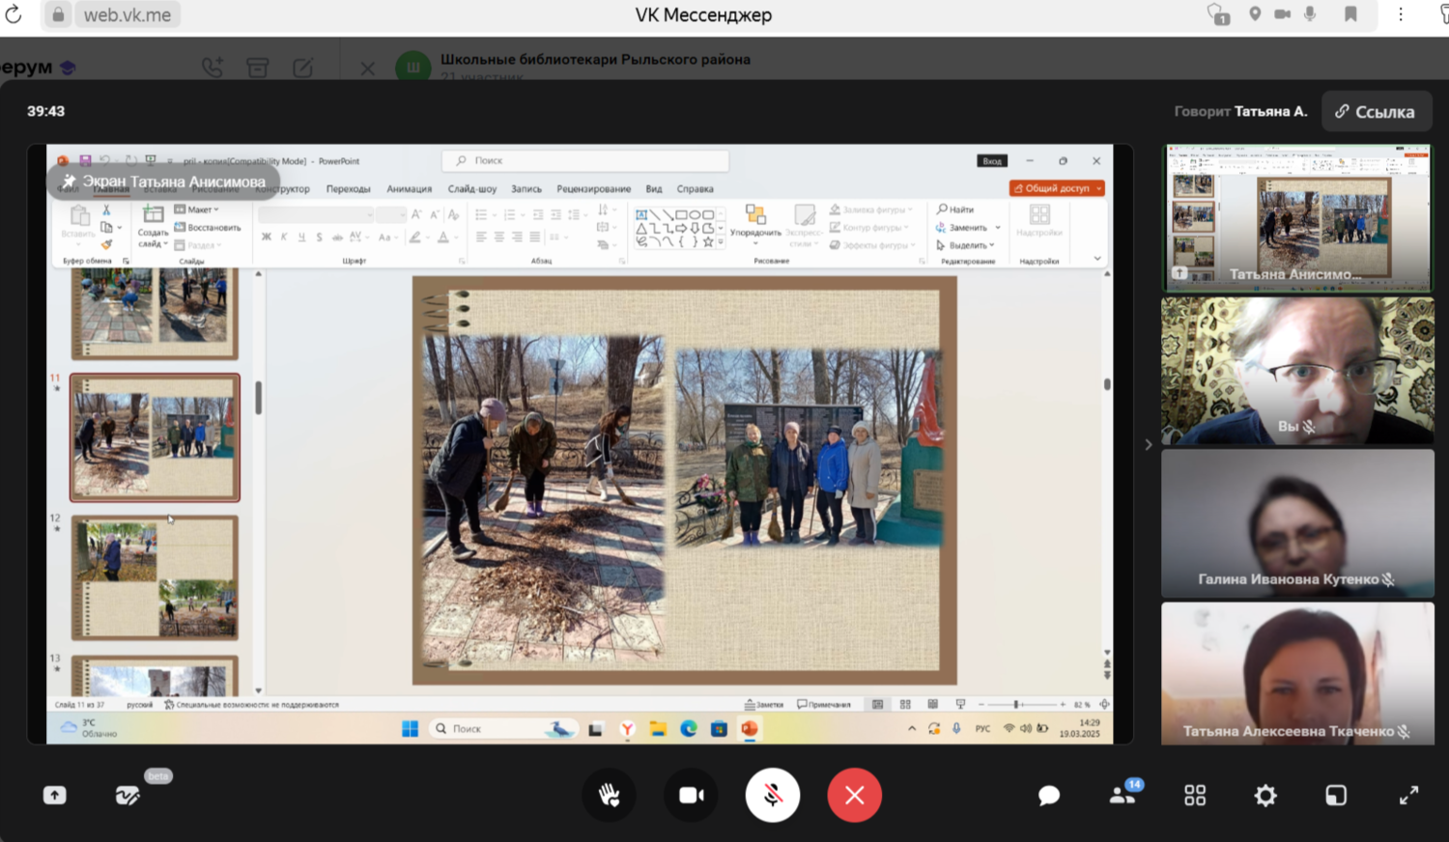Open the browser three-dot menu
Image resolution: width=1449 pixels, height=842 pixels.
point(1401,14)
